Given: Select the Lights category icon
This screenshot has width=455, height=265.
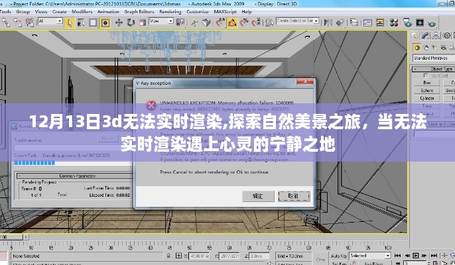Looking at the screenshot, I should coord(434,48).
